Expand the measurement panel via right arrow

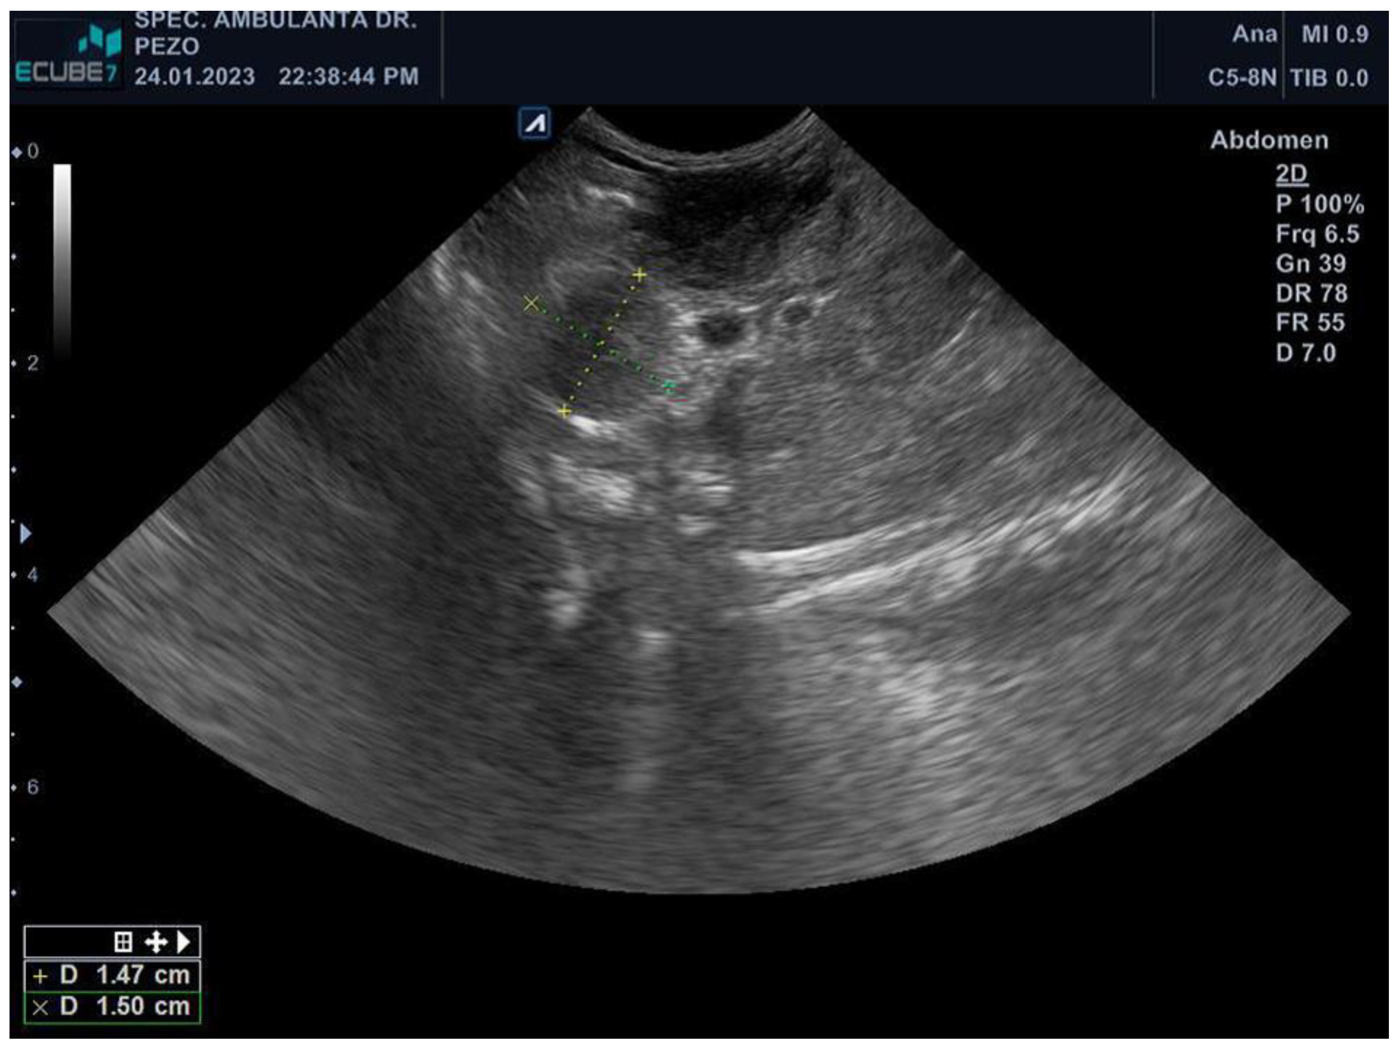coord(184,942)
